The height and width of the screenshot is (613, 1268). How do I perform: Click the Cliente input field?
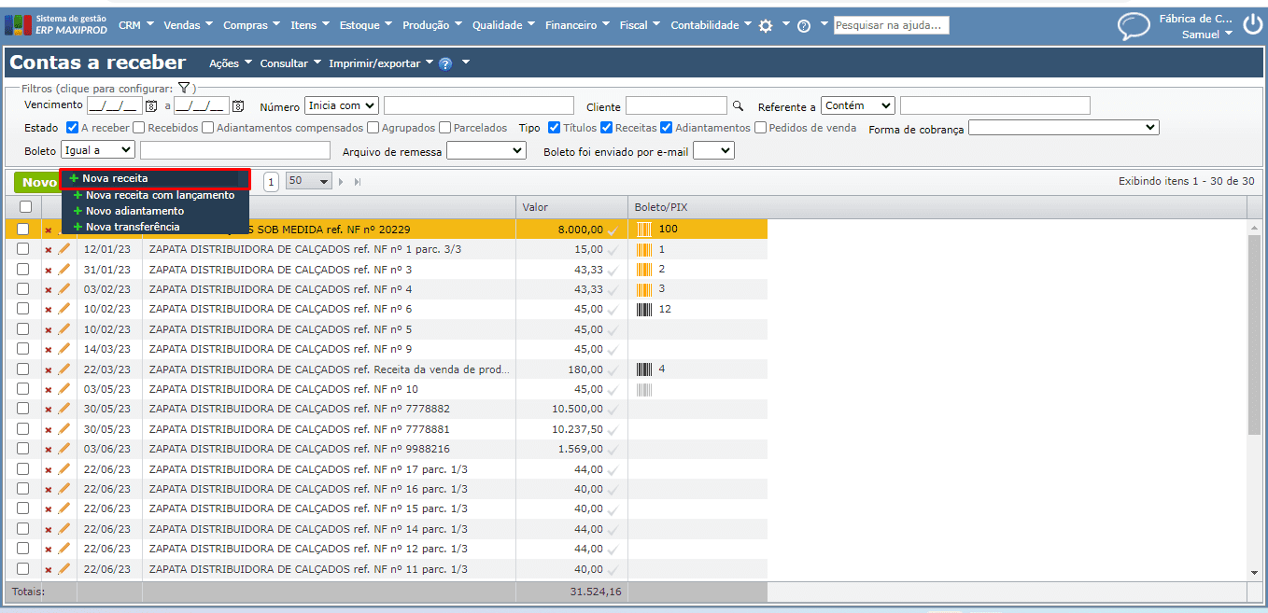pyautogui.click(x=675, y=106)
